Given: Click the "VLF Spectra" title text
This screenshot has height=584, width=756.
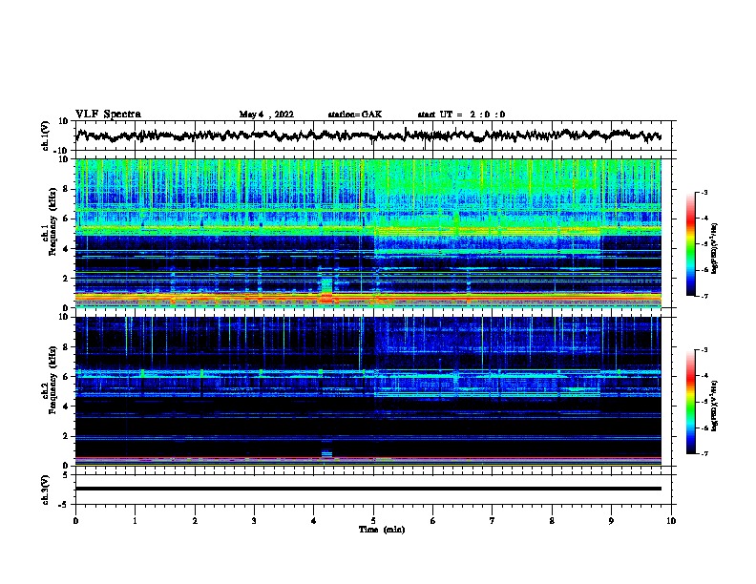Looking at the screenshot, I should click(x=108, y=115).
